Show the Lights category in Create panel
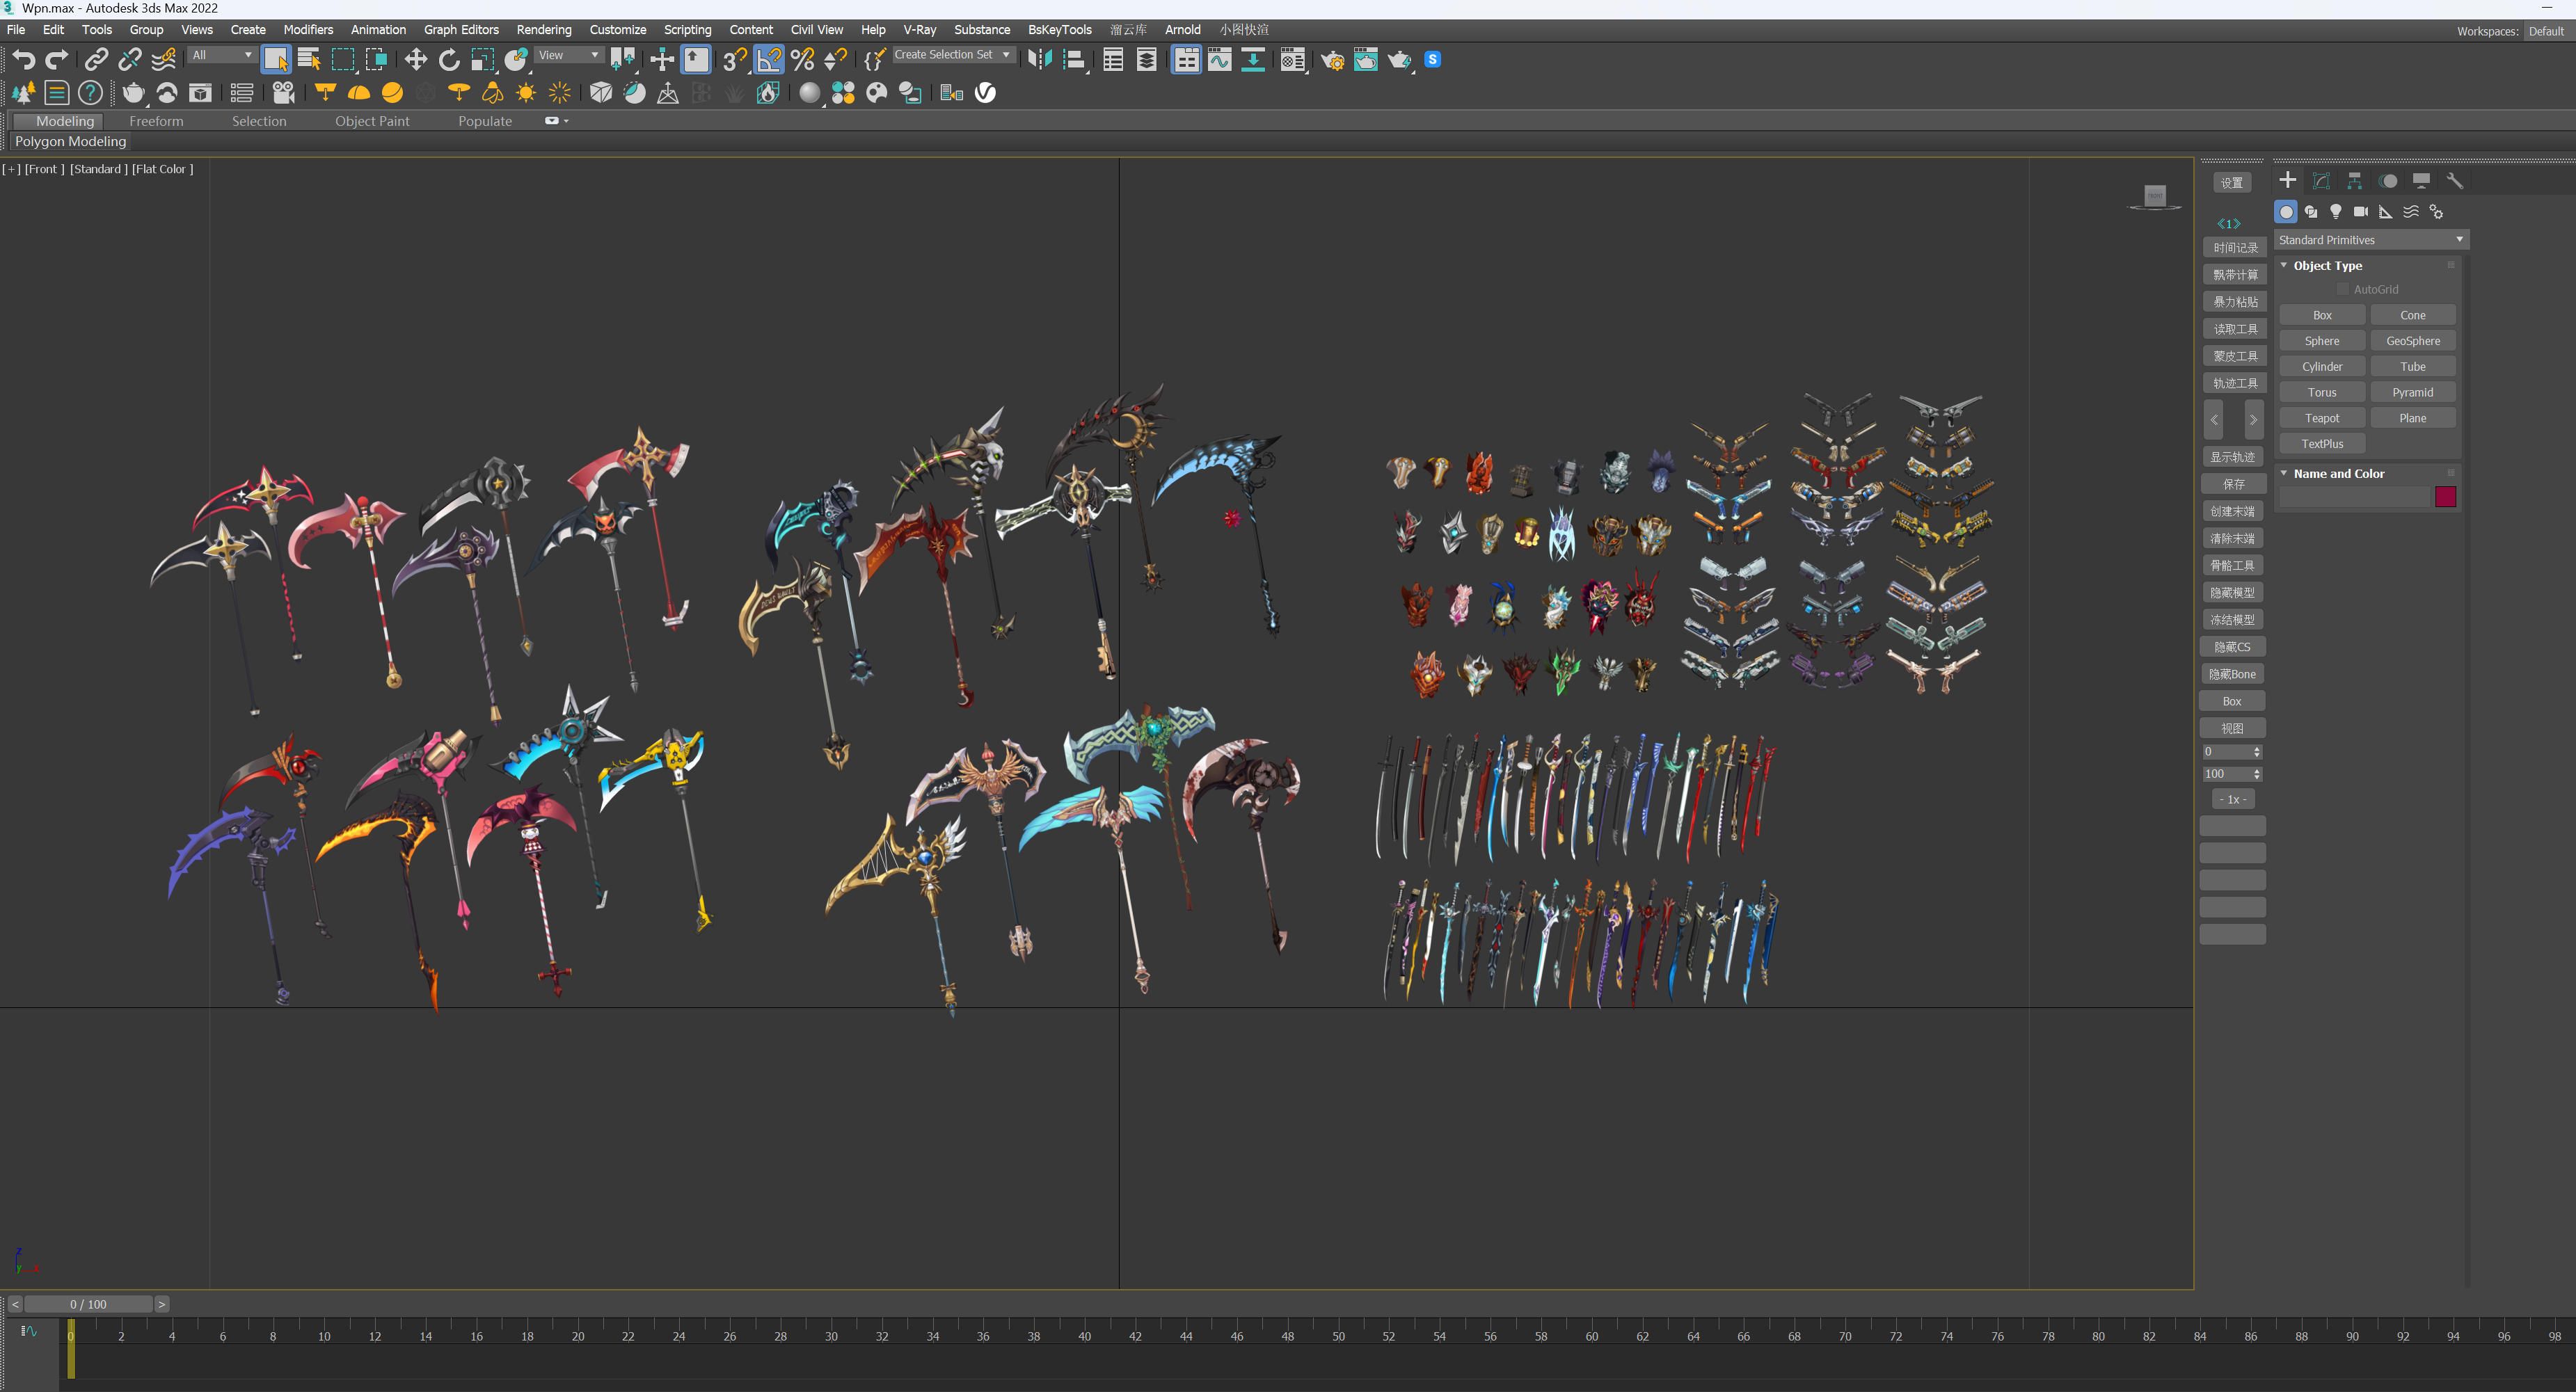The width and height of the screenshot is (2576, 1392). pyautogui.click(x=2335, y=212)
